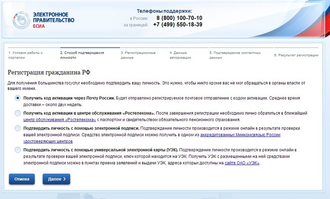The image size is (330, 199).
Task: Open step 6 Результат регистрации
Action: pyautogui.click(x=296, y=55)
